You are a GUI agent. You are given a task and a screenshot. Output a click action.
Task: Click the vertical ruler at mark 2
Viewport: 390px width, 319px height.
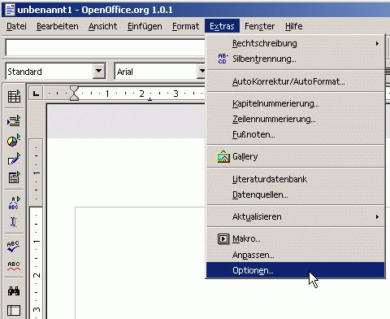click(x=37, y=275)
